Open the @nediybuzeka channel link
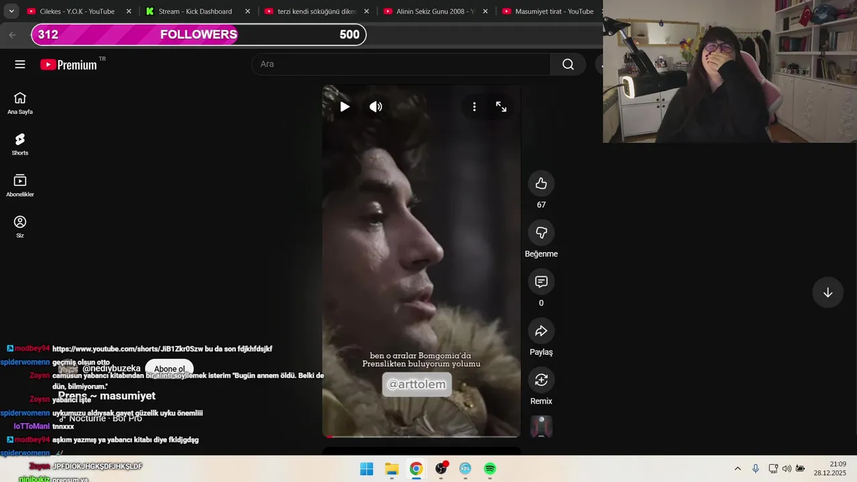857x482 pixels. pyautogui.click(x=111, y=369)
